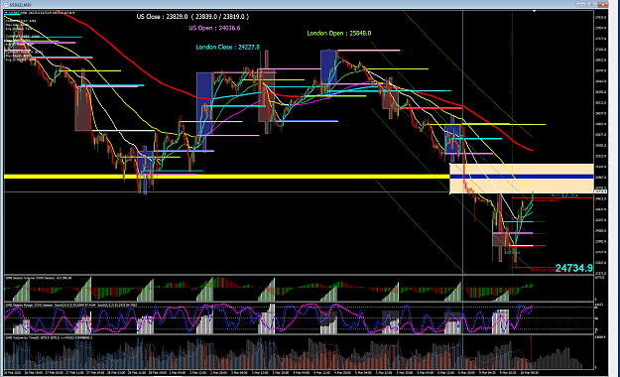Click the chart window's title bar icon
Screen dimensions: 620x377
(6, 5)
